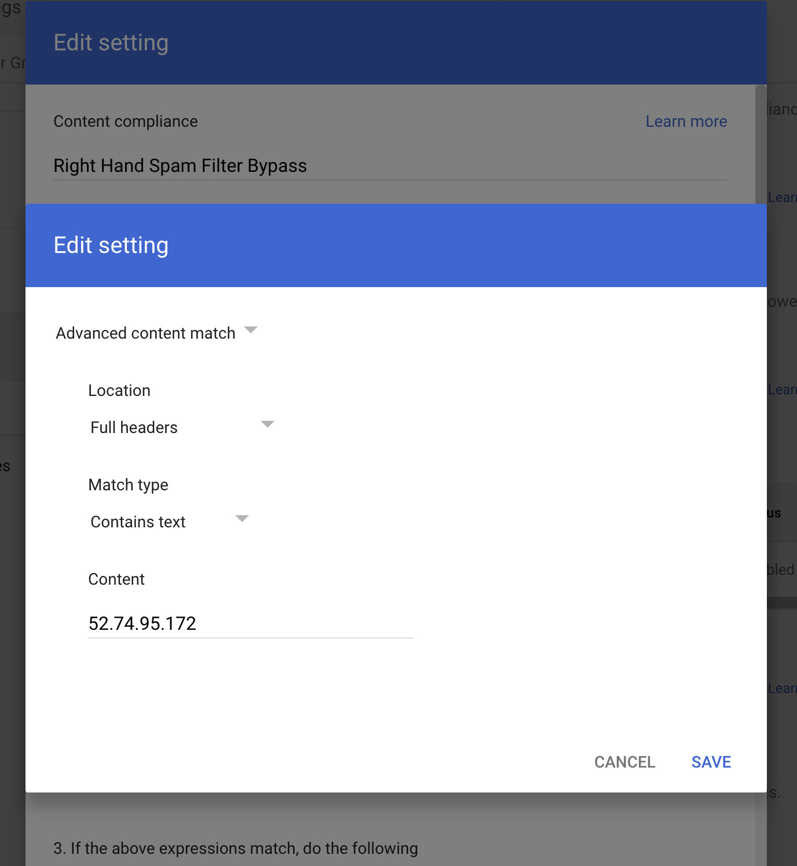This screenshot has height=866, width=797.
Task: Click the "If the above expressions match" step text
Action: coord(236,849)
